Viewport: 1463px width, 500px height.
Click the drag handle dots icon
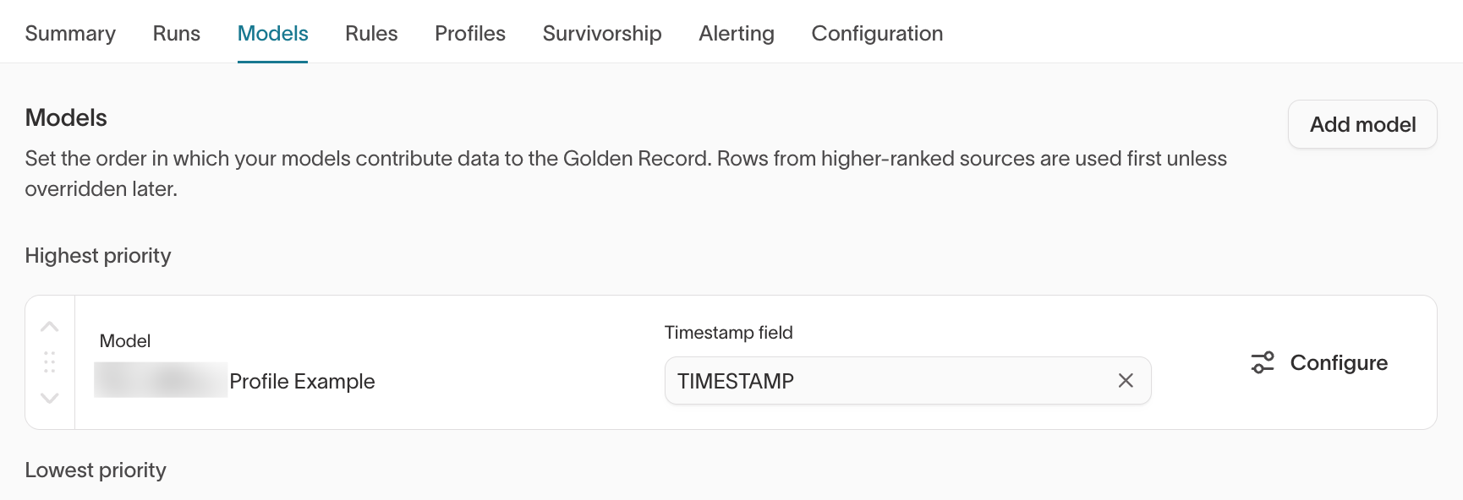click(50, 362)
